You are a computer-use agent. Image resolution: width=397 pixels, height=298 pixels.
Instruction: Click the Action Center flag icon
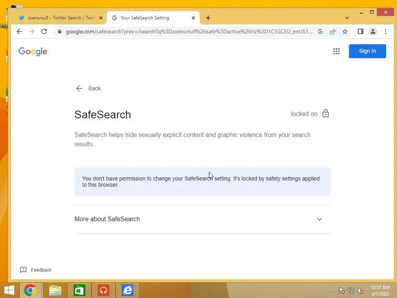pos(342,291)
